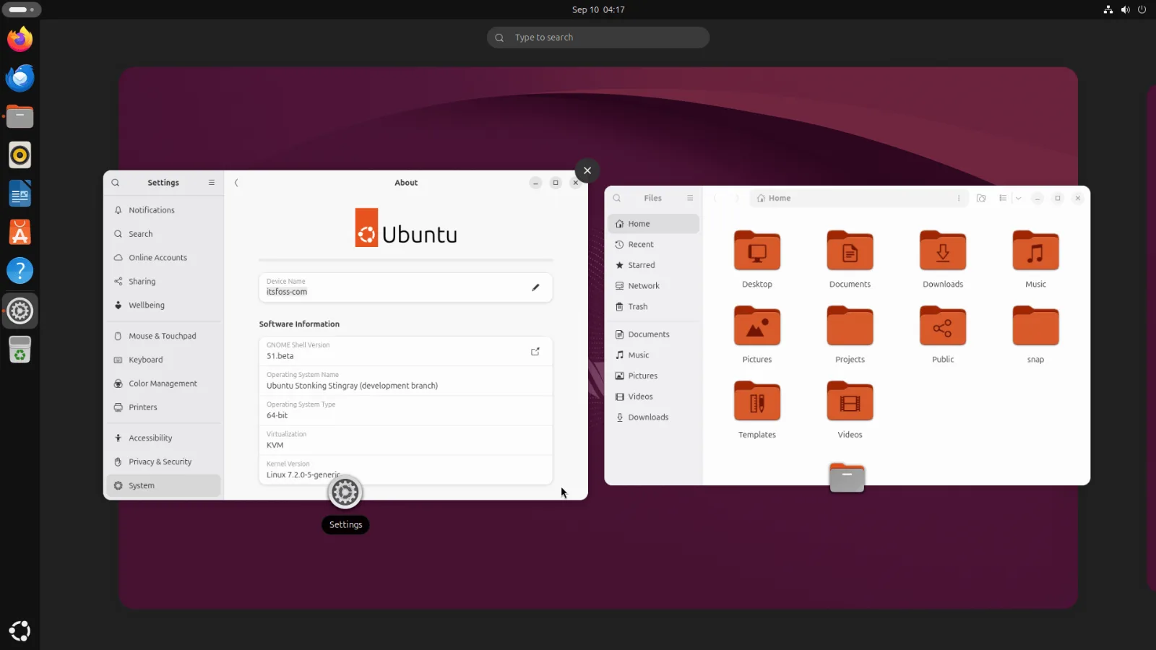The width and height of the screenshot is (1156, 650).
Task: Select the snap folder in Files
Action: click(x=1035, y=334)
